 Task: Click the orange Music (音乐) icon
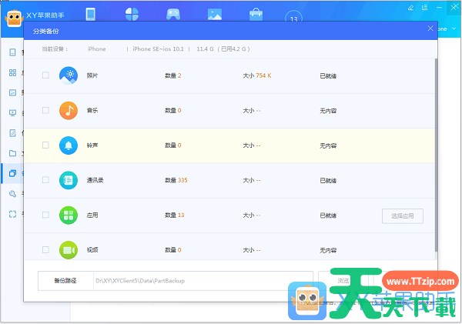69,110
